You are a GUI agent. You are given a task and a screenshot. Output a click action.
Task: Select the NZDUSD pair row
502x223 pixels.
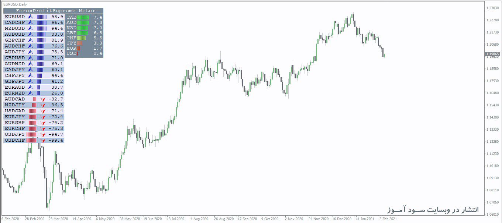coord(34,28)
